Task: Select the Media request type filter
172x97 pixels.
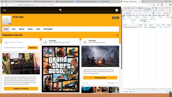Action: 150,15
